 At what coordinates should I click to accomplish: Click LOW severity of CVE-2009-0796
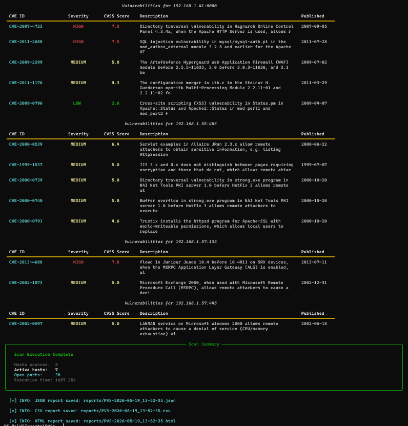coord(77,103)
